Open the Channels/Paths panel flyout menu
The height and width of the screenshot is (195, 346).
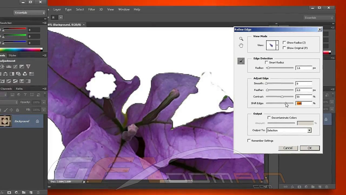point(45,89)
